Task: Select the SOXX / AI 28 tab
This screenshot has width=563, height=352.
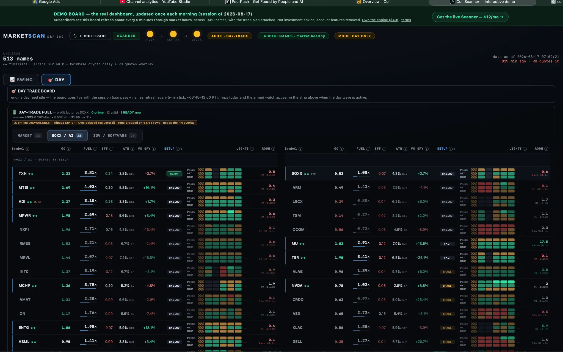Action: pyautogui.click(x=67, y=136)
